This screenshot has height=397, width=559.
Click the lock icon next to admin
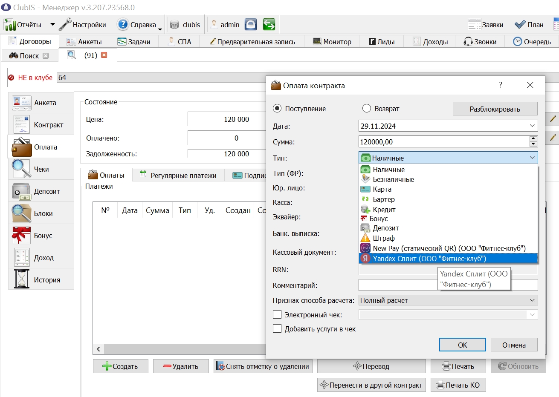click(251, 25)
